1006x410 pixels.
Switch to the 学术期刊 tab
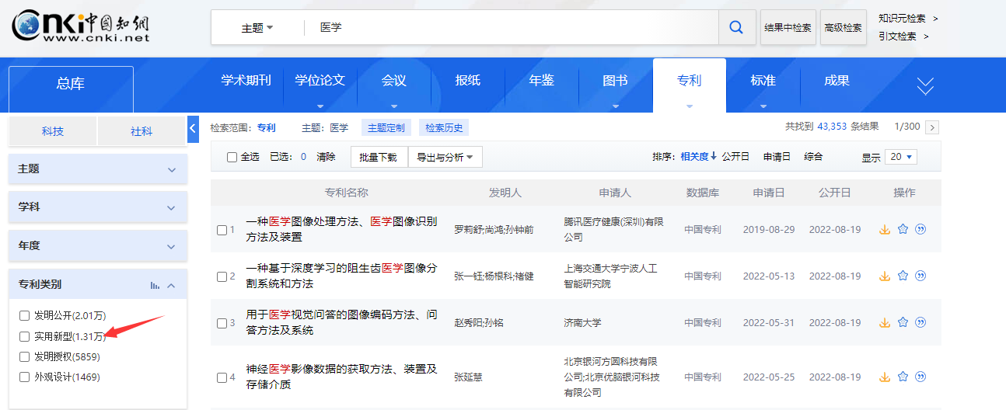coord(246,81)
